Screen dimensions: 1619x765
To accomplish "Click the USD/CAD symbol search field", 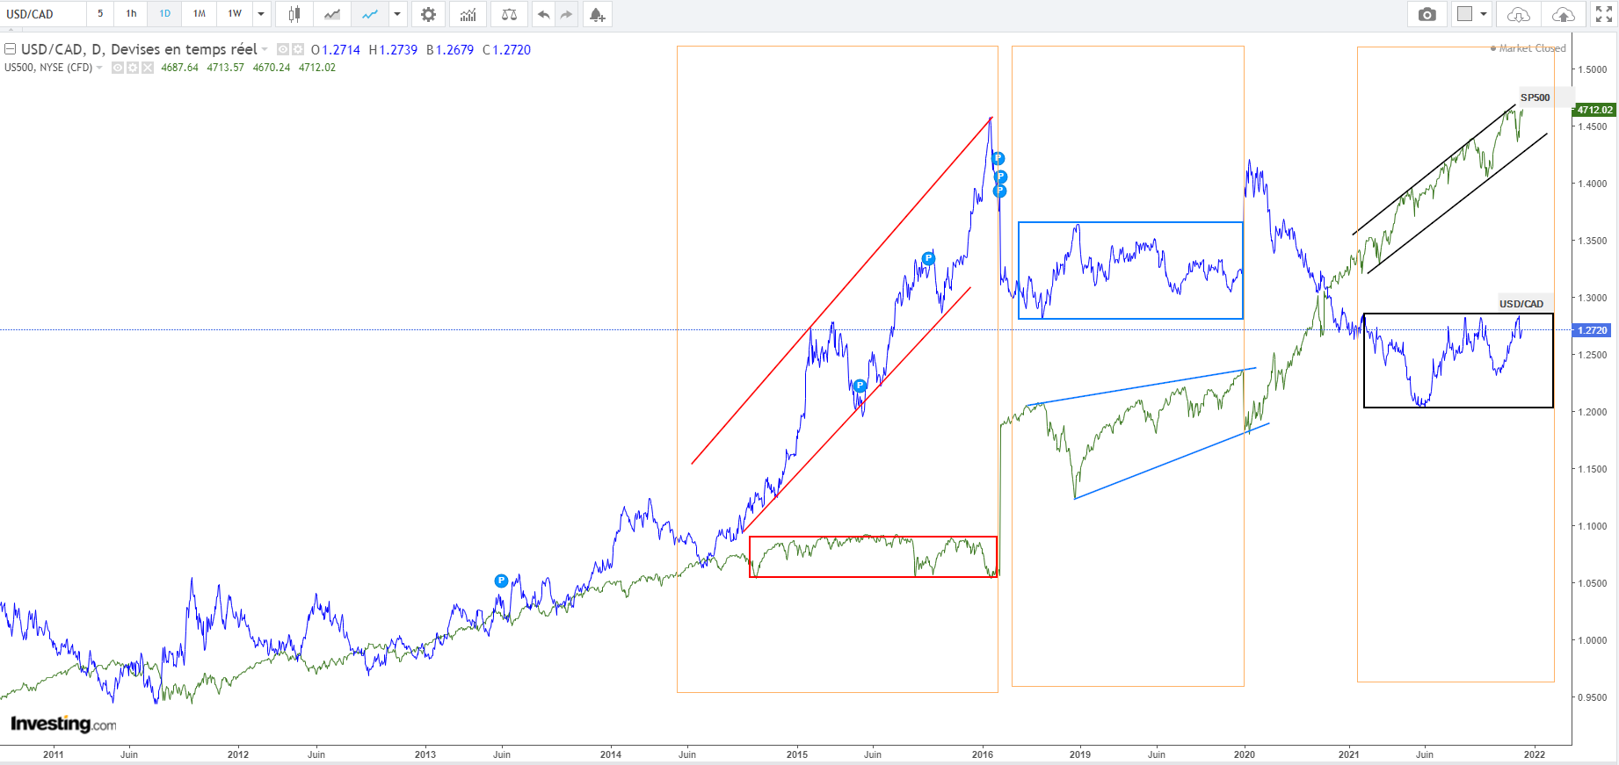I will 43,14.
